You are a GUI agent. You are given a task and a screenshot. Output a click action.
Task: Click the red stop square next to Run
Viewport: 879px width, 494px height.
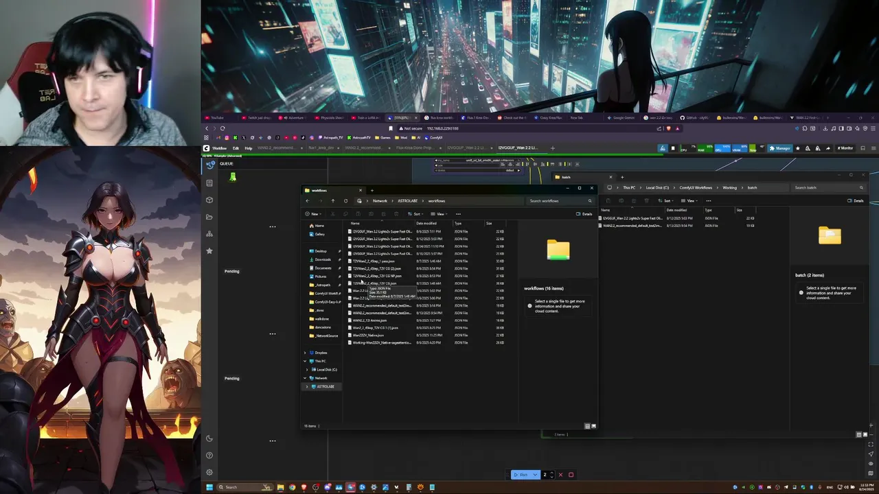tap(571, 475)
